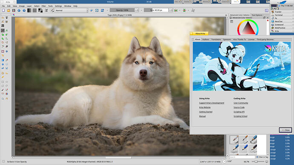This screenshot has width=294, height=165.
Task: Select the Line tool
Action: point(7,30)
